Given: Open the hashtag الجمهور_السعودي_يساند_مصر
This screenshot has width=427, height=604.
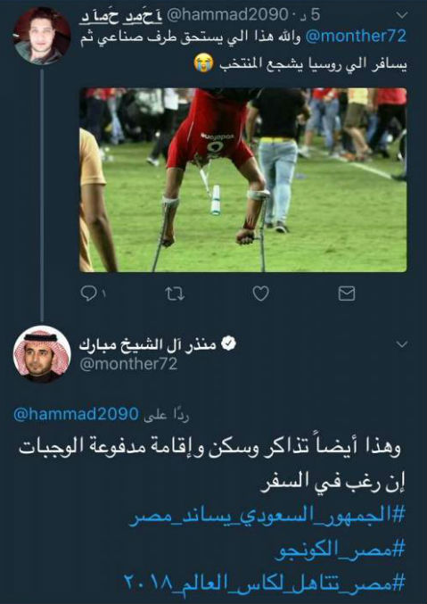Looking at the screenshot, I should pos(267,516).
